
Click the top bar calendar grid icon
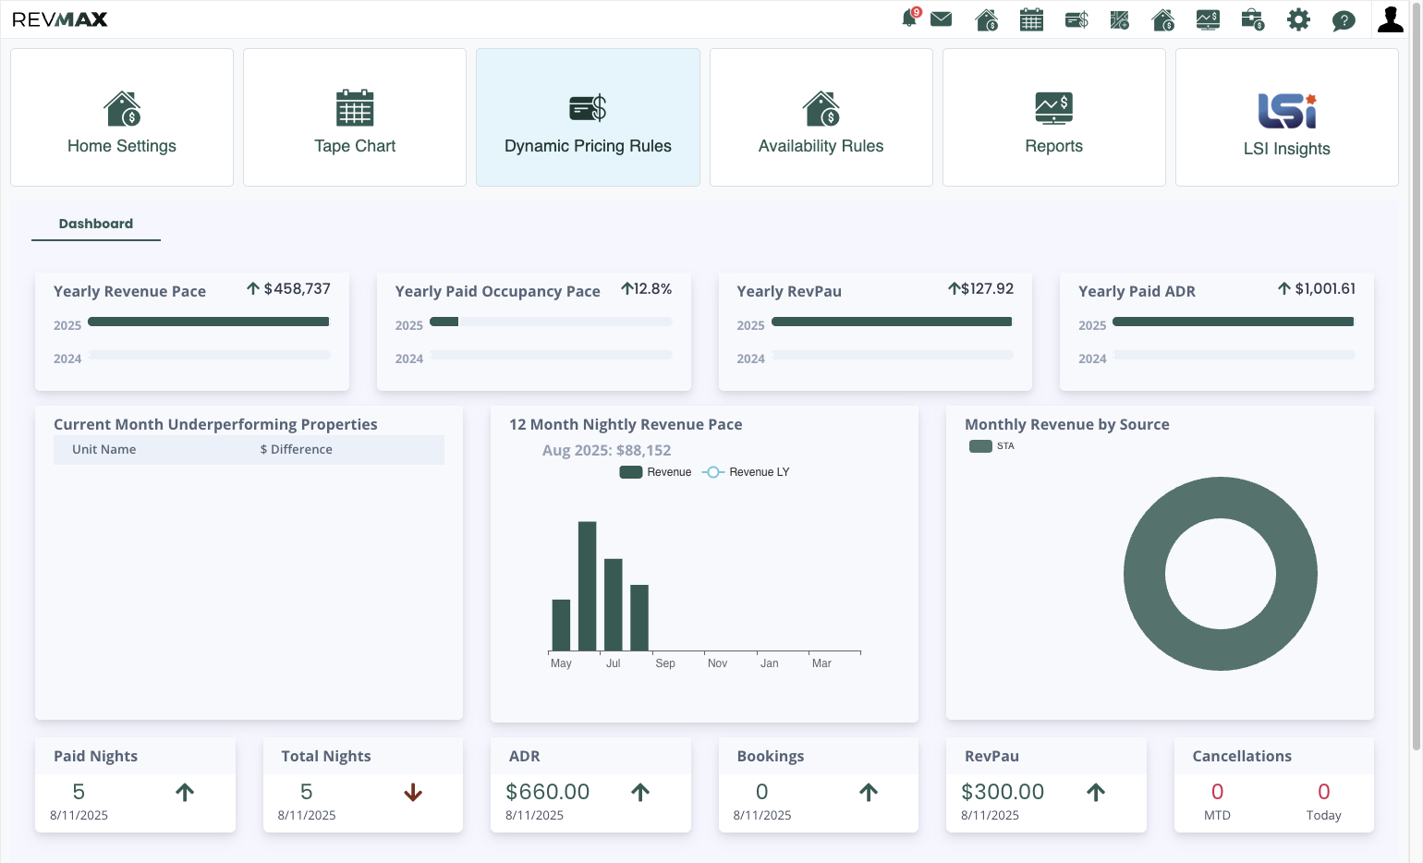(x=1031, y=19)
